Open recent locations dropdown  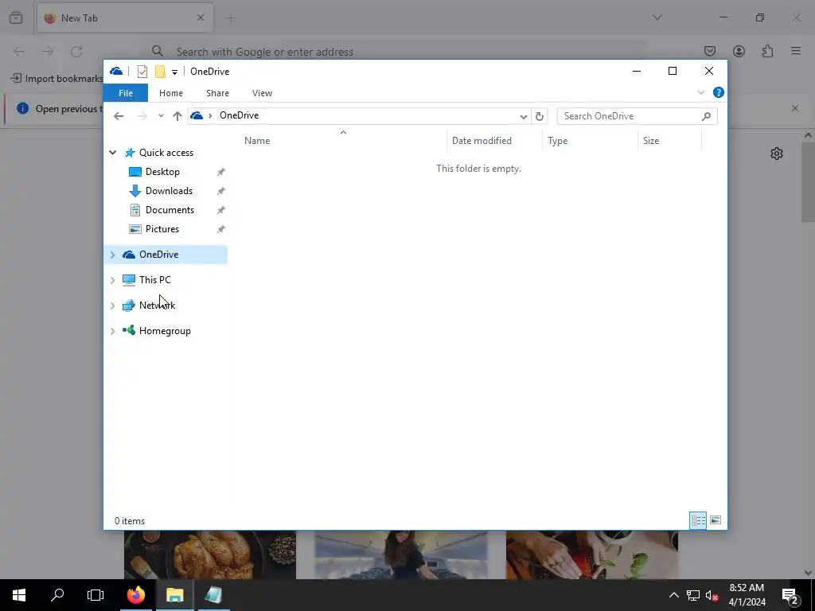[161, 116]
